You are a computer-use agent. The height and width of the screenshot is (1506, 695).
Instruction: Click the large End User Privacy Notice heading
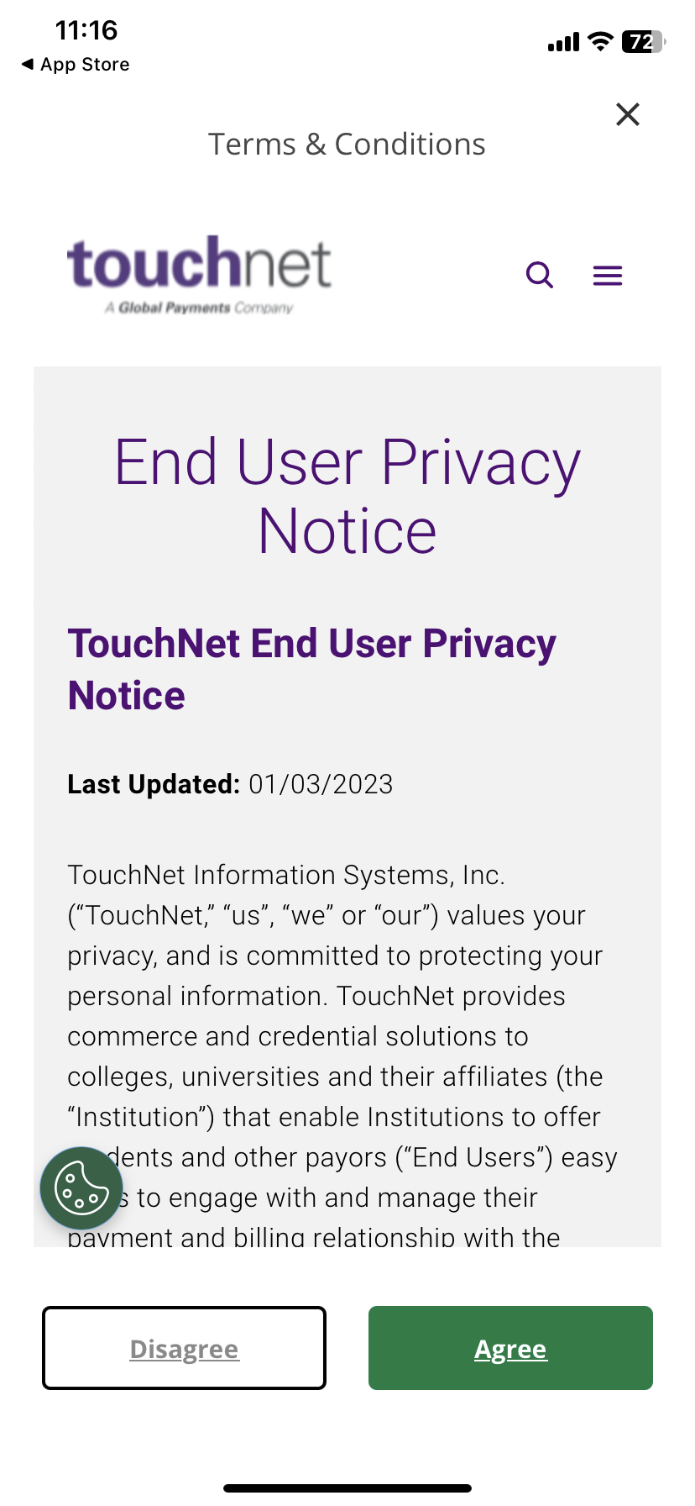347,497
